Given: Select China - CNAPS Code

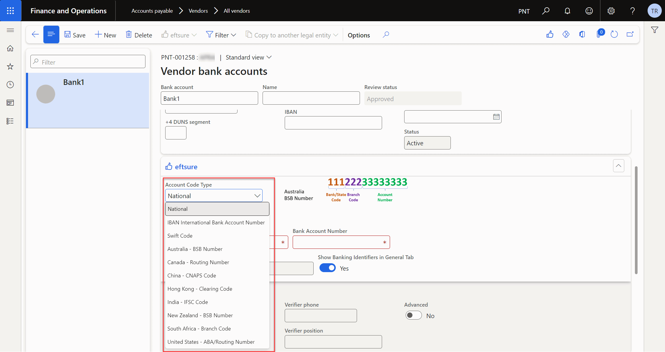Looking at the screenshot, I should [x=217, y=276].
